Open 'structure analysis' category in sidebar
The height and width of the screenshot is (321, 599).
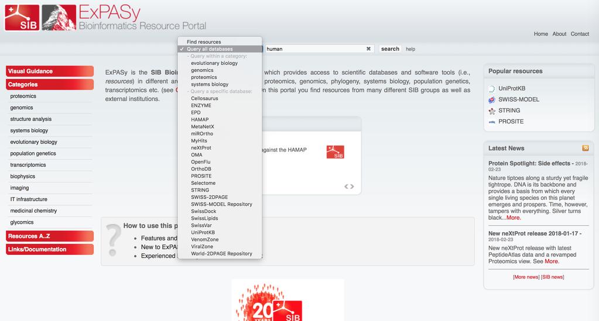(x=31, y=119)
